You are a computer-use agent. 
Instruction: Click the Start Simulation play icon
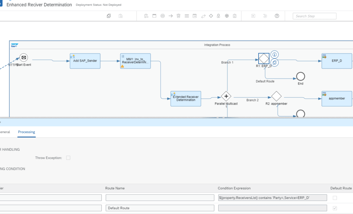253,16
